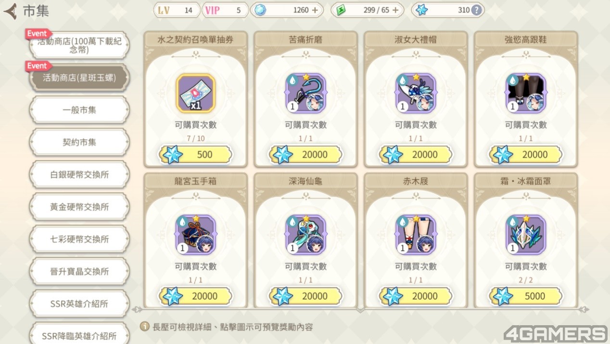This screenshot has width=610, height=344.
Task: Add stamina with the plus beside 299 / 65
Action: pos(396,10)
